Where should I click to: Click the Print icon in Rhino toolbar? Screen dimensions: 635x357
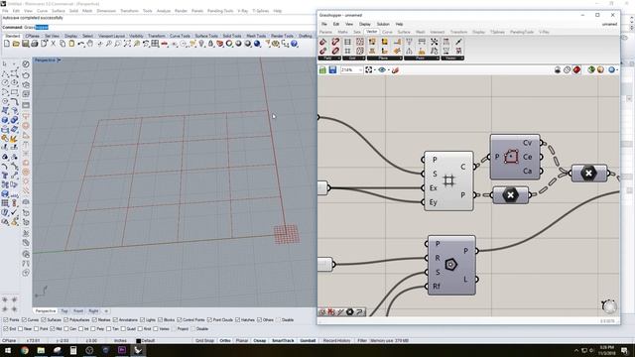point(35,44)
